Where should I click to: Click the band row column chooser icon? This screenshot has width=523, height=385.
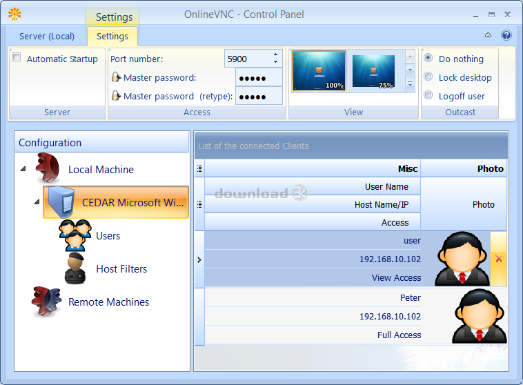(199, 204)
